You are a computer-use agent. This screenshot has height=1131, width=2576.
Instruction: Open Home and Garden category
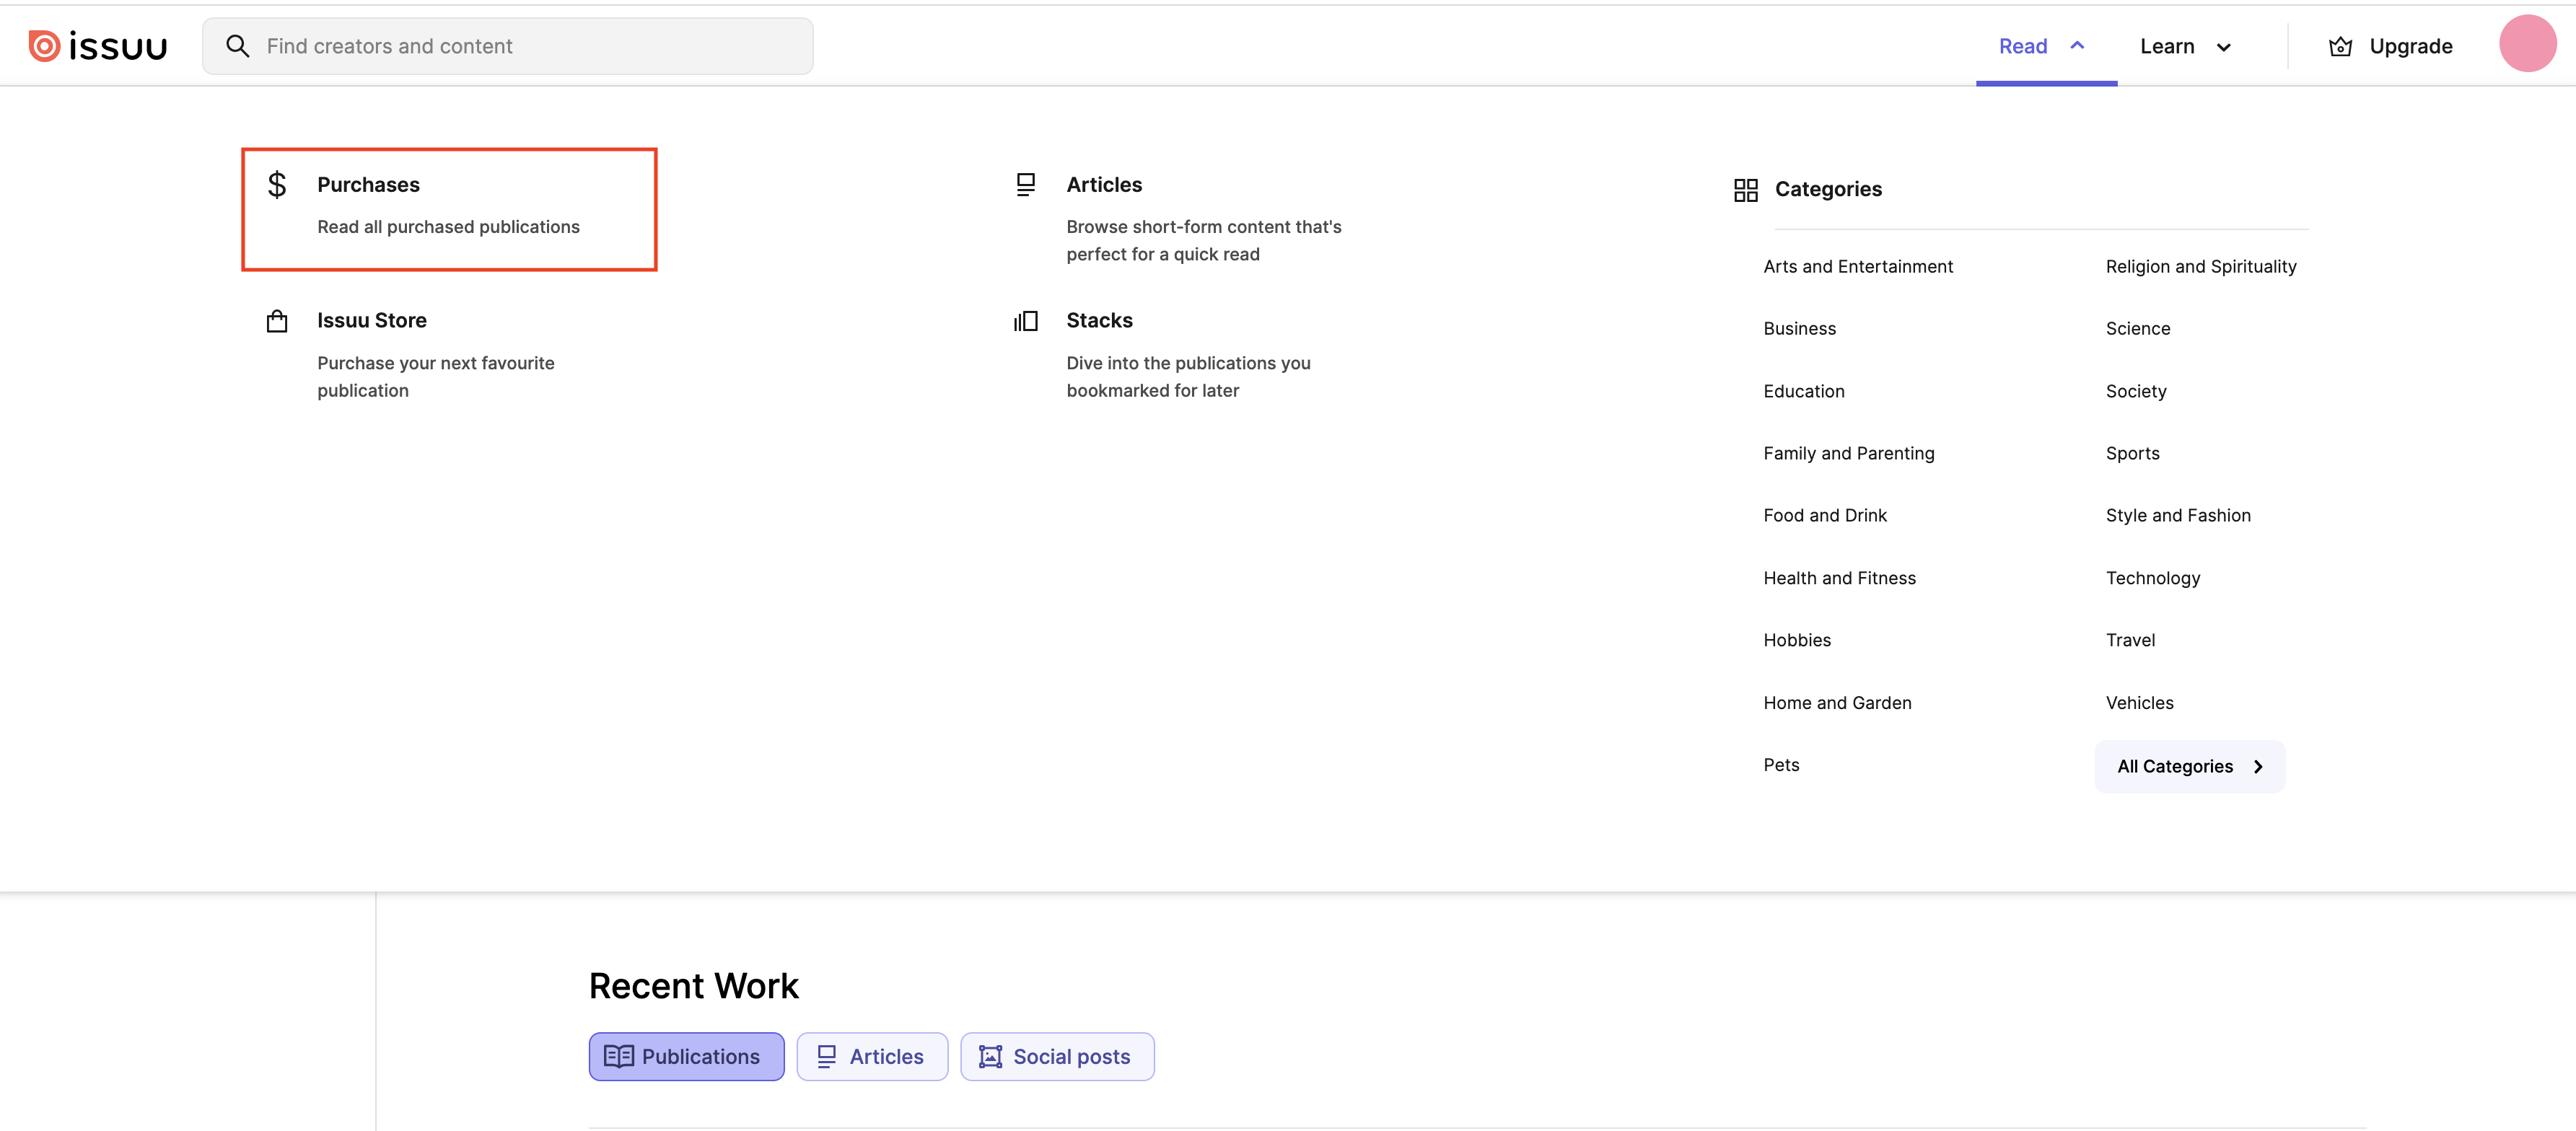(x=1837, y=703)
